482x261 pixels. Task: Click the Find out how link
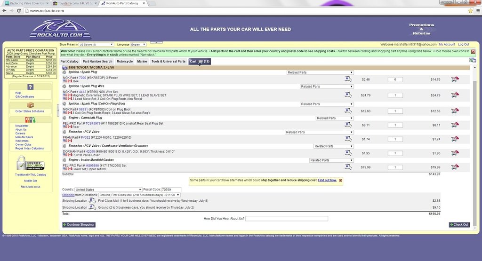pyautogui.click(x=327, y=180)
